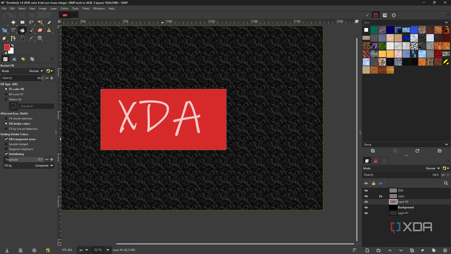Screen dimensions: 451x254
Task: Select the Color Picker eyedropper tool
Action: point(31,39)
